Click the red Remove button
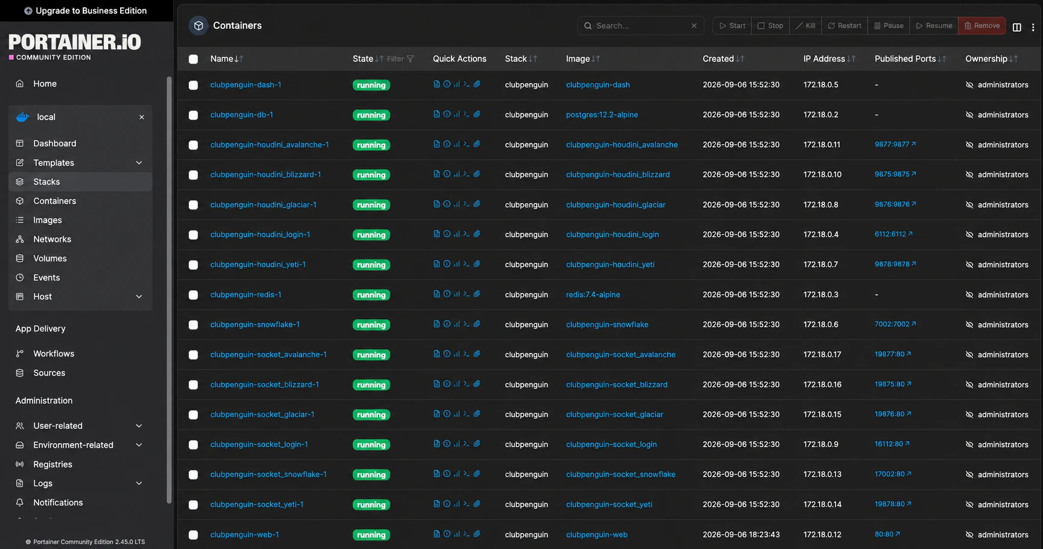Viewport: 1043px width, 549px height. (x=982, y=26)
